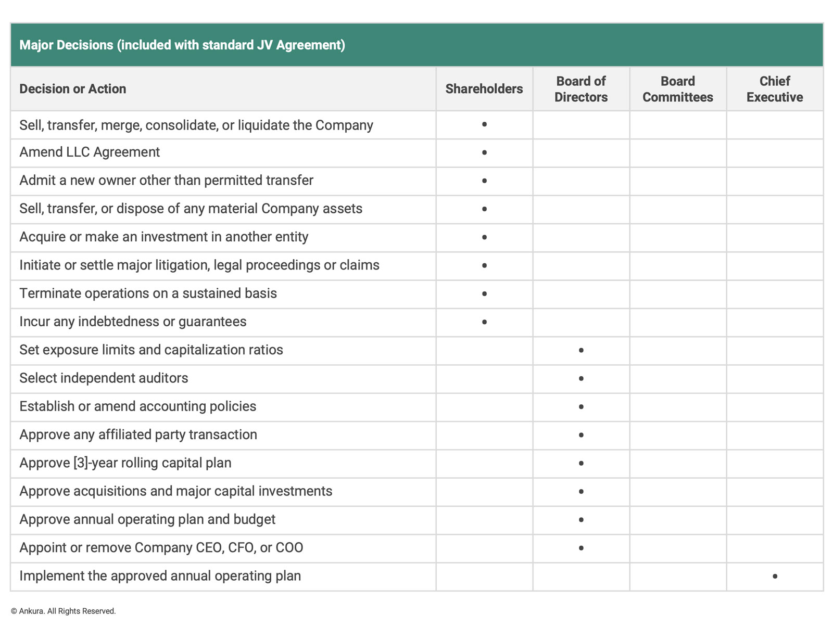
Task: Click the Shareholders dot for Terminate operations row
Action: (x=484, y=293)
